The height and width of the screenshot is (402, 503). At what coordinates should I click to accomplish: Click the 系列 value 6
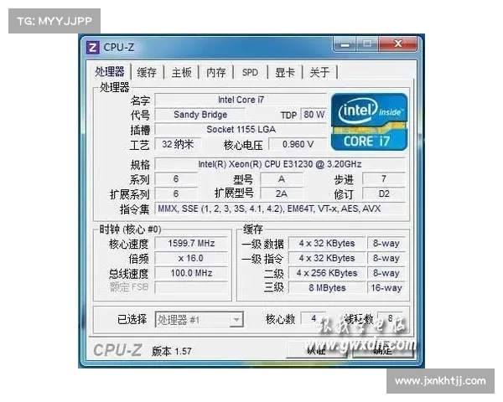(x=176, y=179)
